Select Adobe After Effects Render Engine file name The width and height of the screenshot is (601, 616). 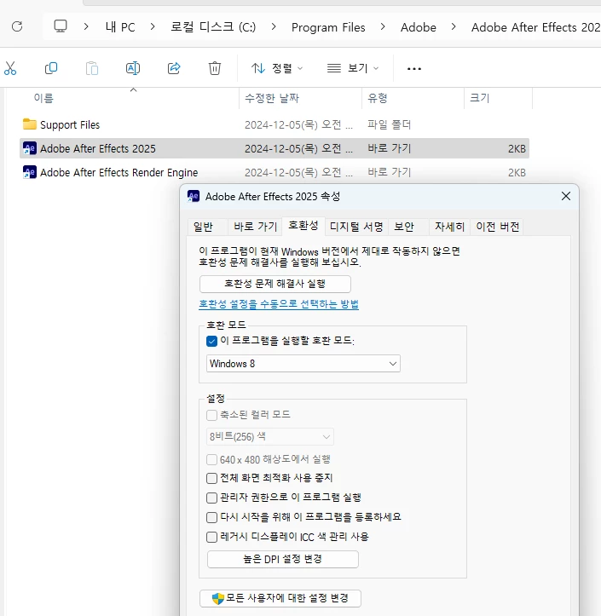(x=118, y=172)
